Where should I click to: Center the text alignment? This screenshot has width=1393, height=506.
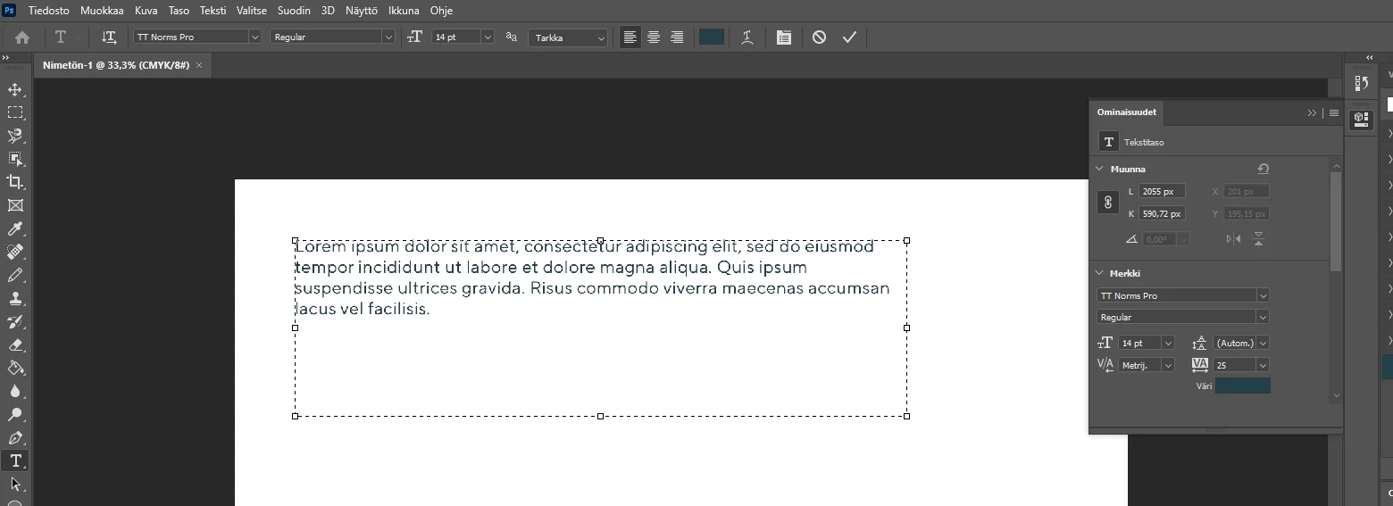(x=654, y=37)
